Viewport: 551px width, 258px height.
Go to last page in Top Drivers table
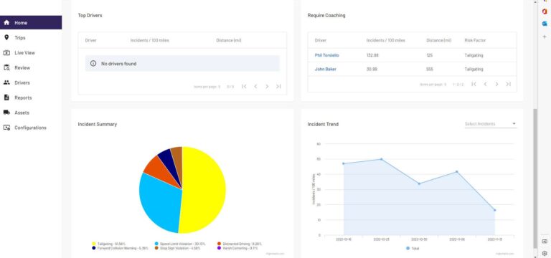278,86
